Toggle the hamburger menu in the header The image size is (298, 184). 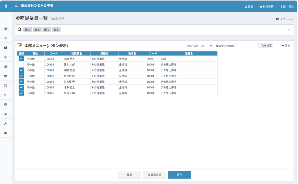pyautogui.click(x=16, y=6)
